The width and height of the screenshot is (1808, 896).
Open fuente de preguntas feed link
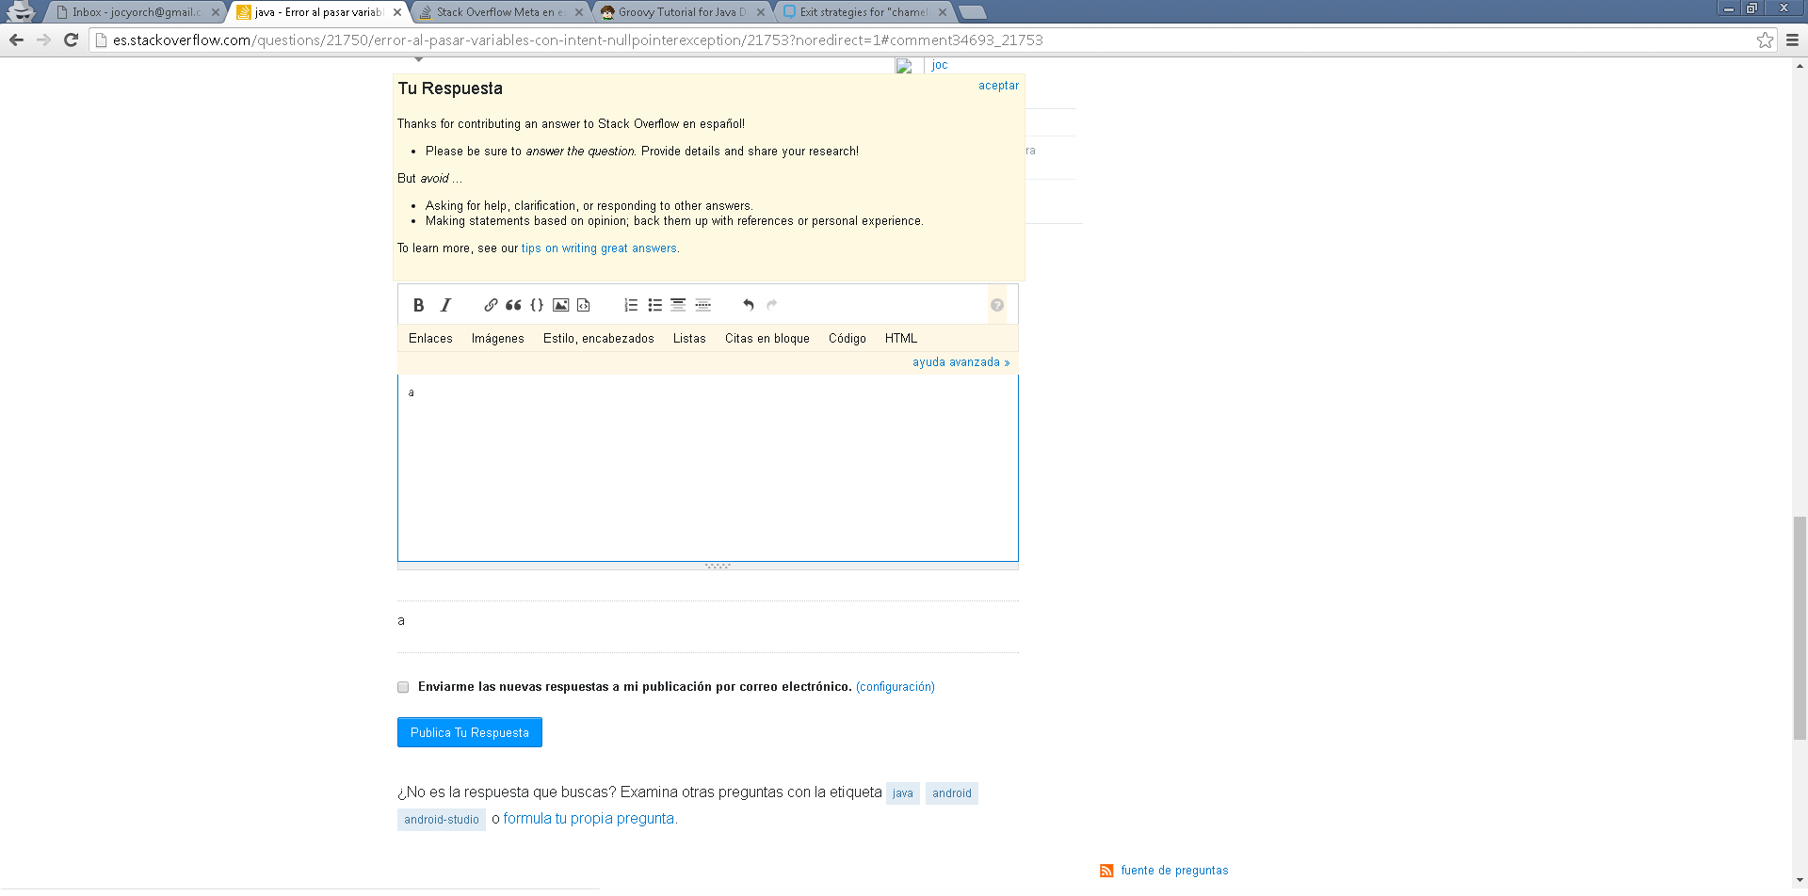[x=1174, y=871]
